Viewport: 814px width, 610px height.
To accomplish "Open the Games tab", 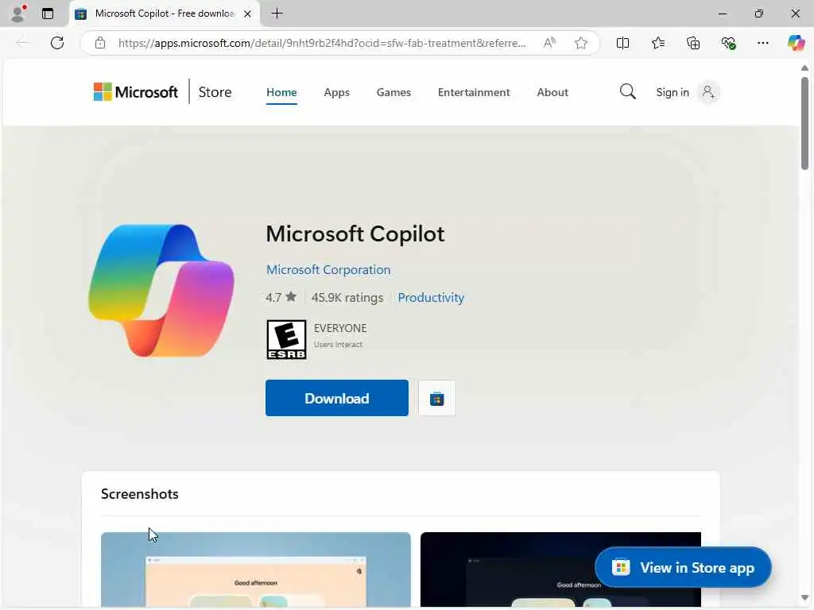I will coord(393,92).
